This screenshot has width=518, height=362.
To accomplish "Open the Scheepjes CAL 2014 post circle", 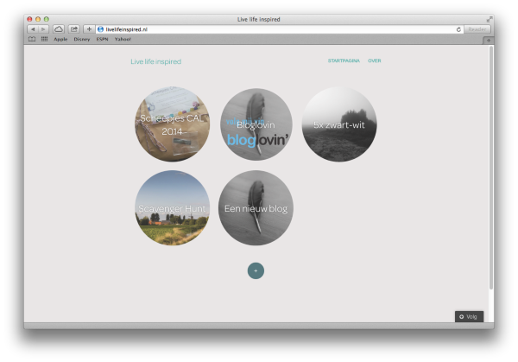I will [x=172, y=124].
